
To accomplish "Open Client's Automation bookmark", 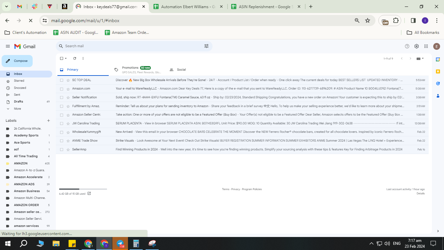I will 25,33.
